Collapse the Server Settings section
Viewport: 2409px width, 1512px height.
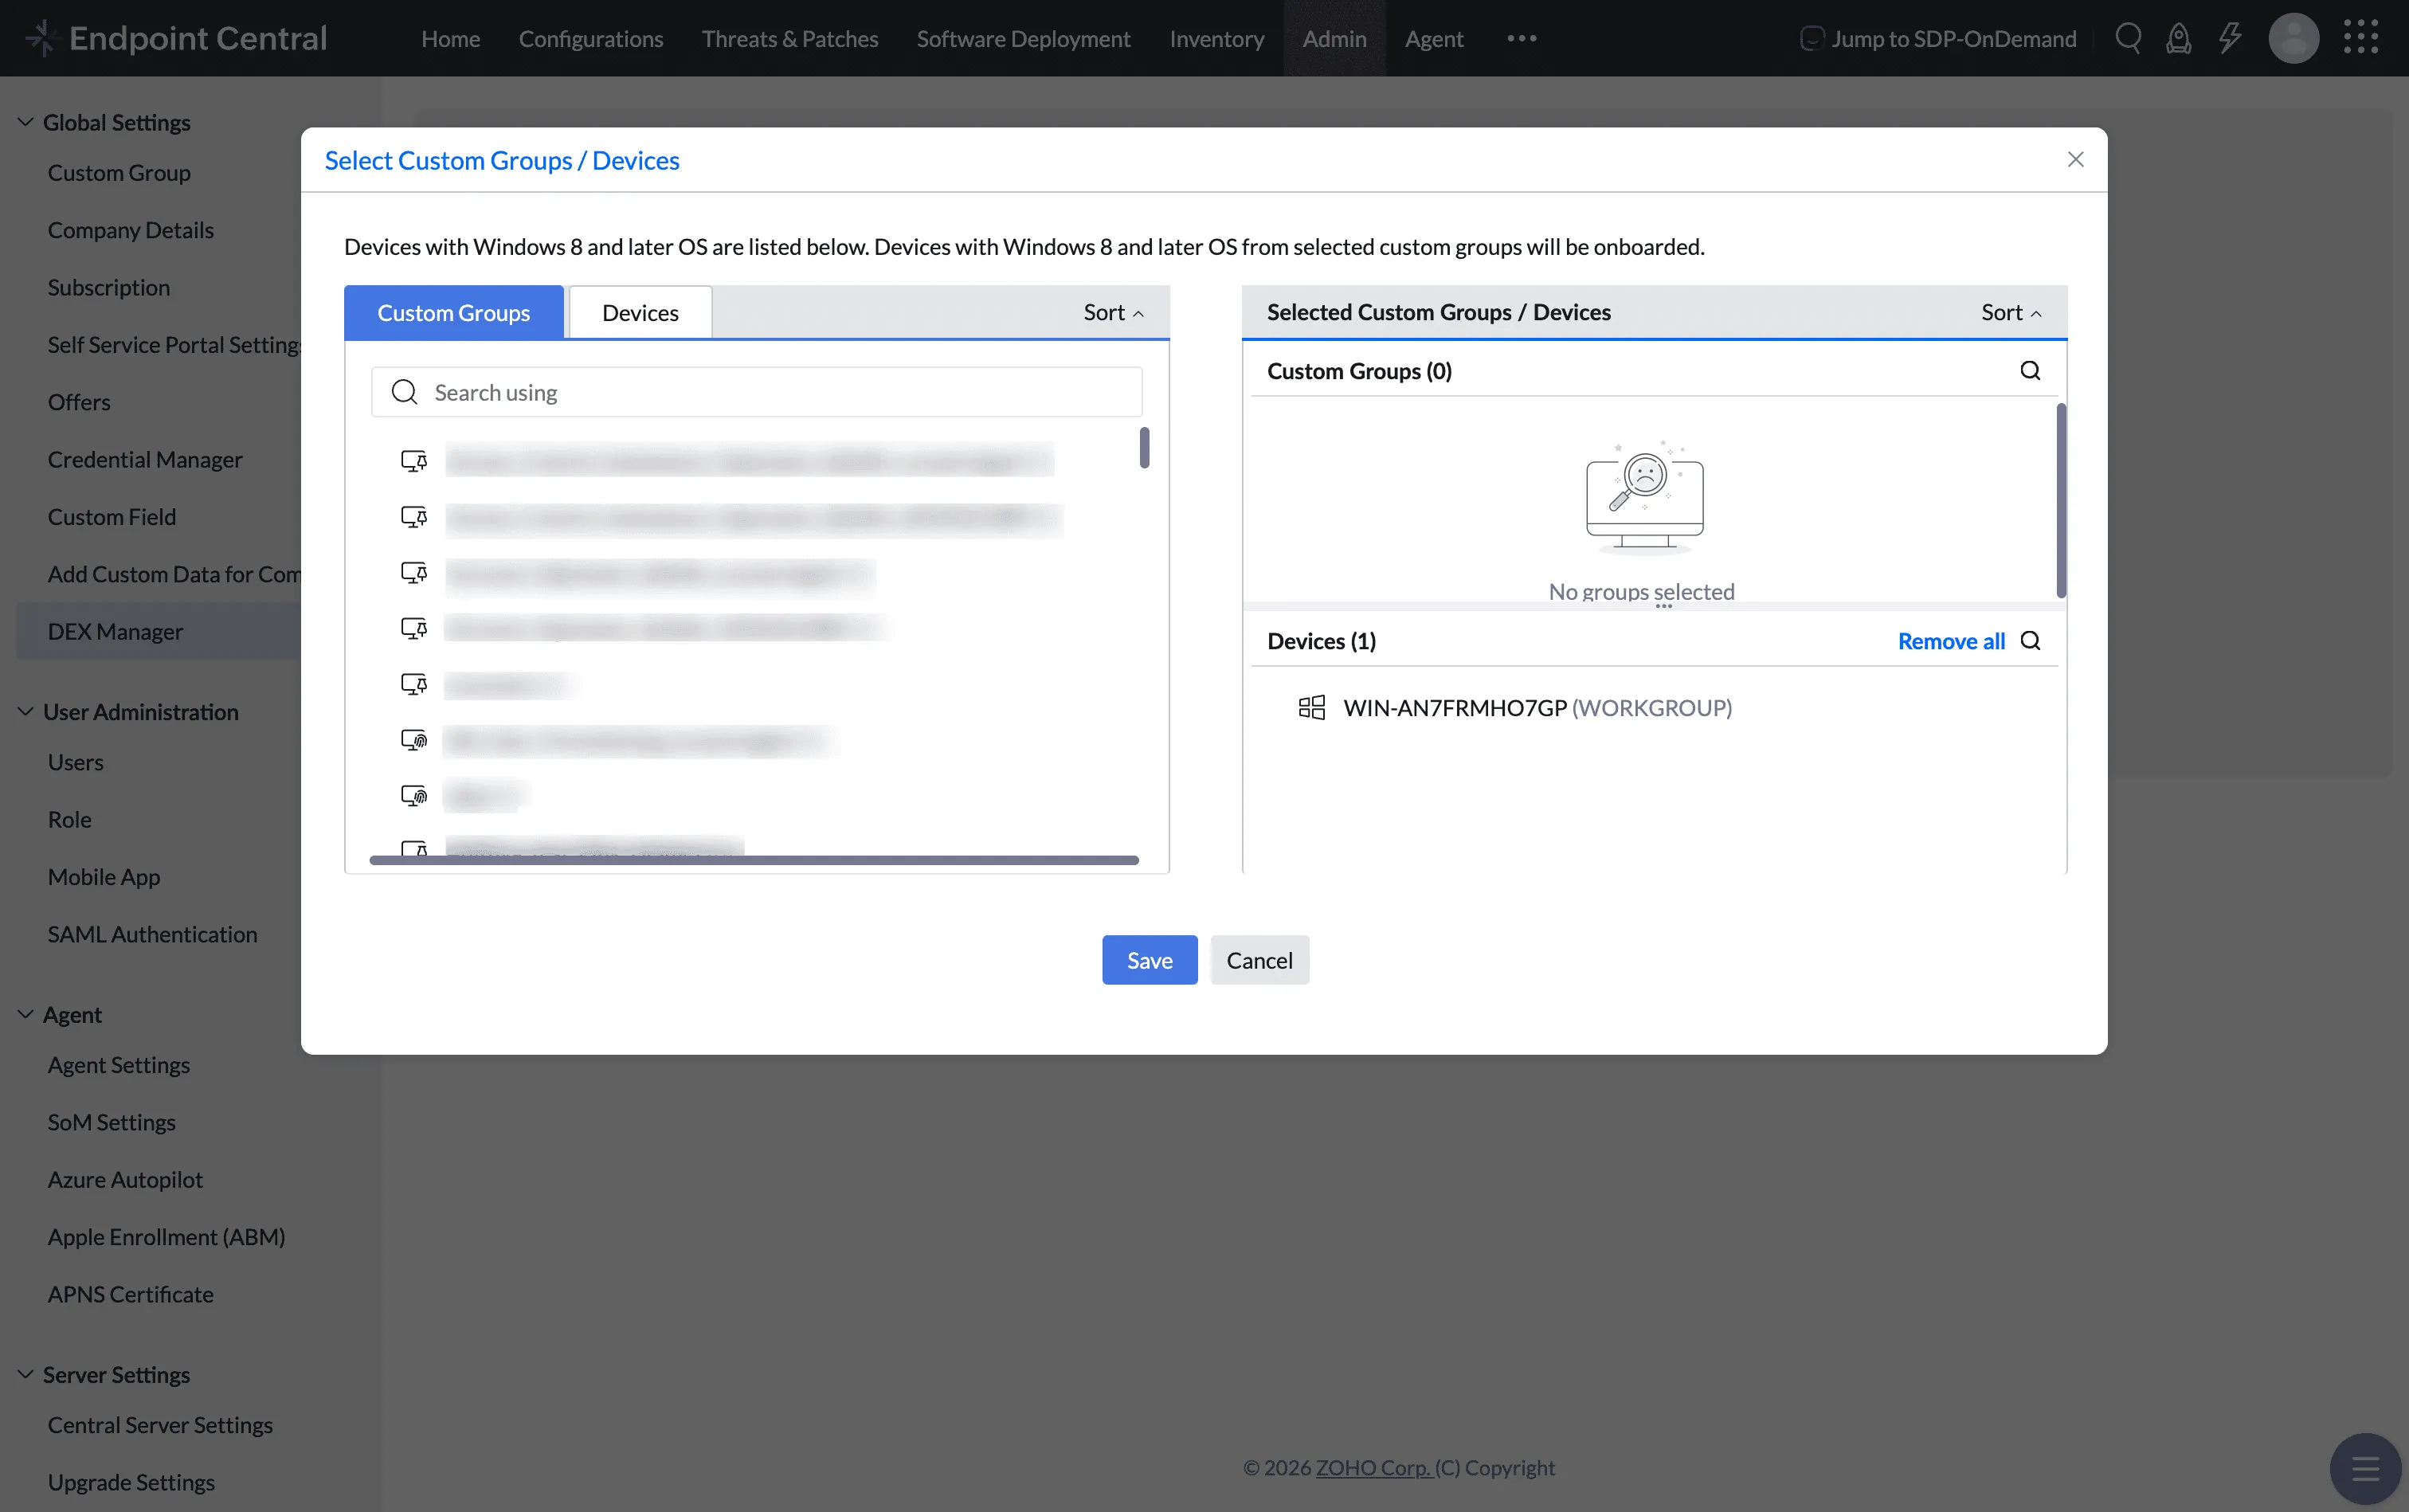(x=25, y=1374)
